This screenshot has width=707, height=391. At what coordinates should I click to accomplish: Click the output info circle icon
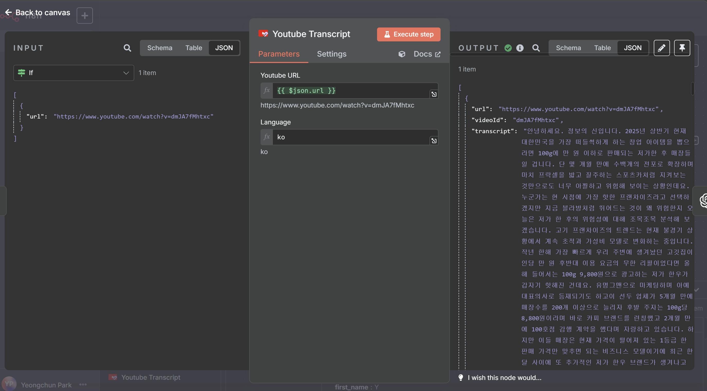[520, 48]
